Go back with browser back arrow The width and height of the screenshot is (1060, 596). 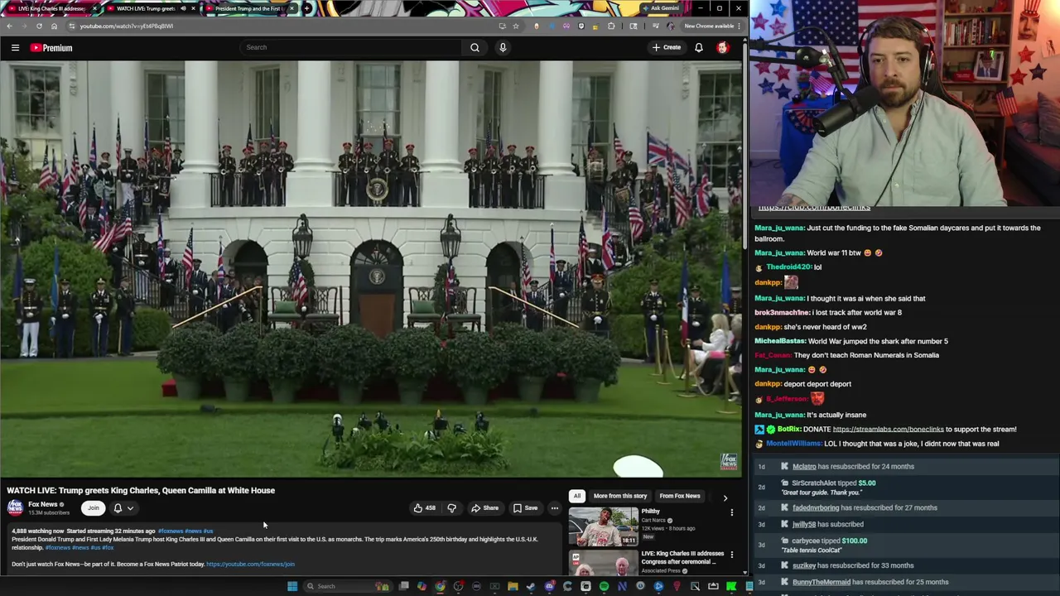pyautogui.click(x=9, y=26)
